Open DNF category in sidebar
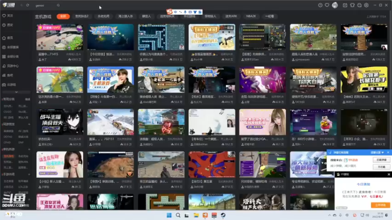 21,142
